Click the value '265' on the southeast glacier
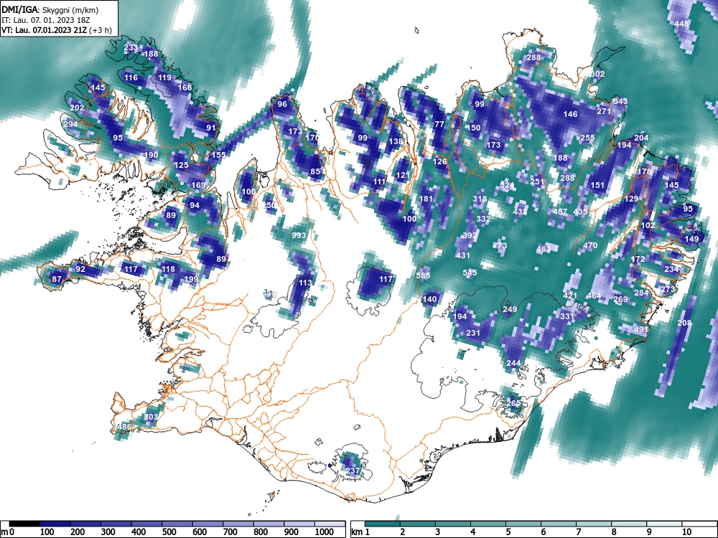718x538 pixels. click(x=514, y=403)
